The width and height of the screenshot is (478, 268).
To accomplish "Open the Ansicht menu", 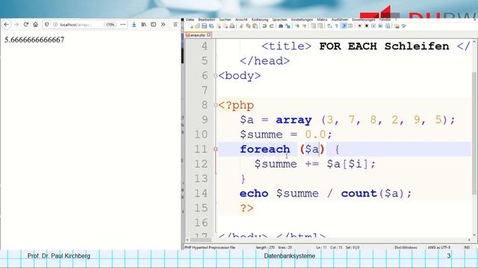I will [x=241, y=19].
